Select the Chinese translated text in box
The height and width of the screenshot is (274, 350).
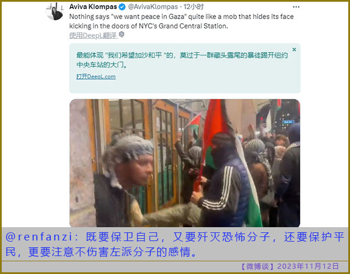182,60
